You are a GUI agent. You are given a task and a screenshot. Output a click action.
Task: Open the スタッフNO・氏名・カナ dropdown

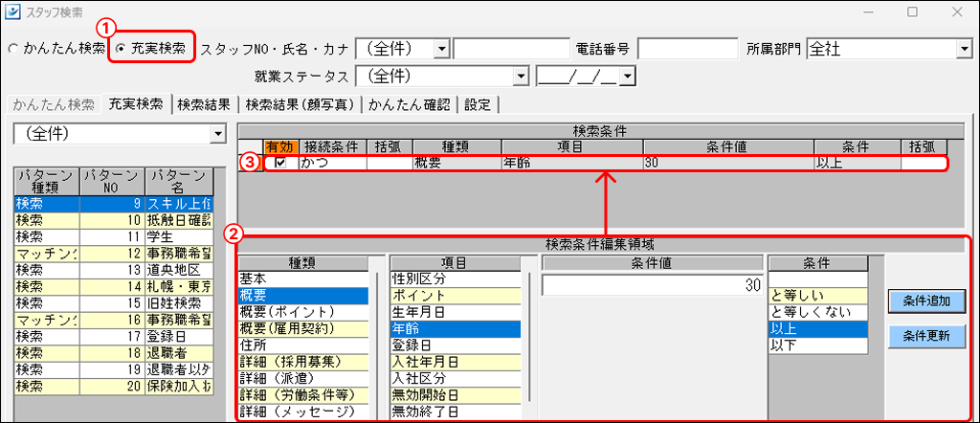click(x=442, y=49)
